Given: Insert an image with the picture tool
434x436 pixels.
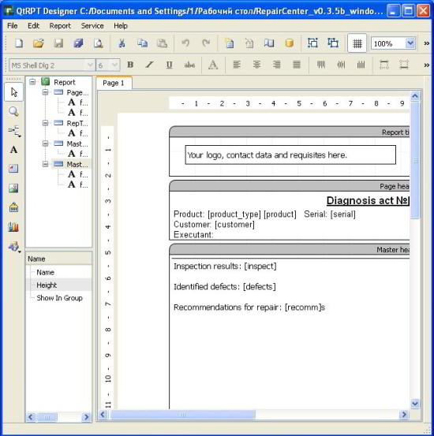Looking at the screenshot, I should pyautogui.click(x=13, y=188).
